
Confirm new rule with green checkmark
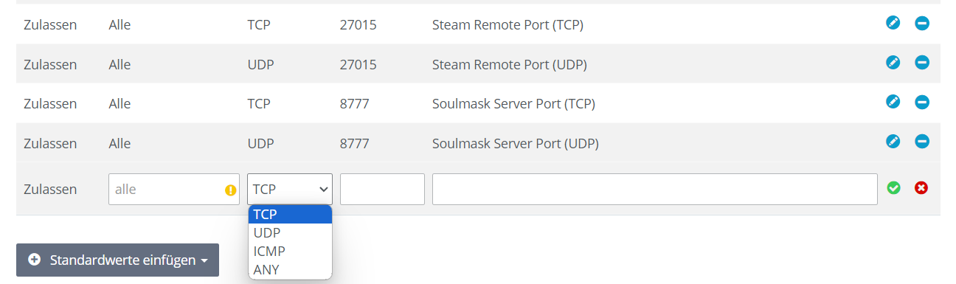(894, 188)
